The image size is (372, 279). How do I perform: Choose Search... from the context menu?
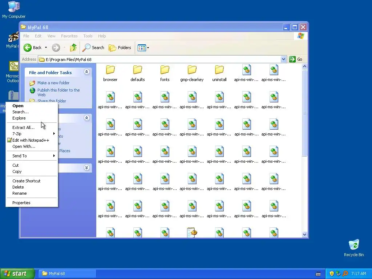click(32, 112)
